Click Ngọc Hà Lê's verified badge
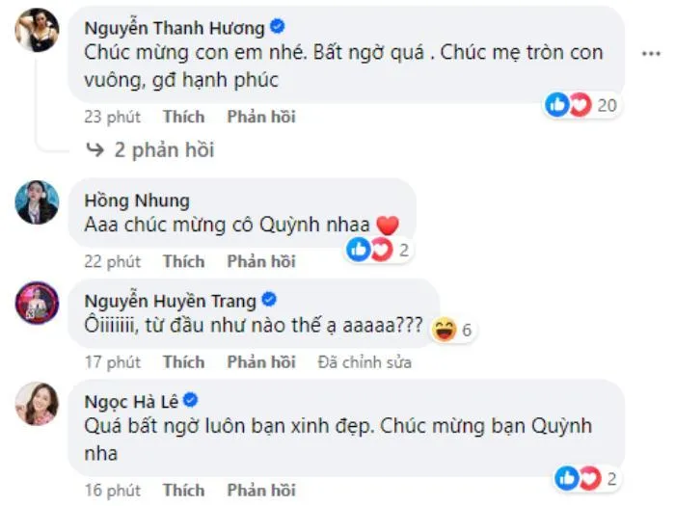This screenshot has width=675, height=506. pyautogui.click(x=191, y=400)
